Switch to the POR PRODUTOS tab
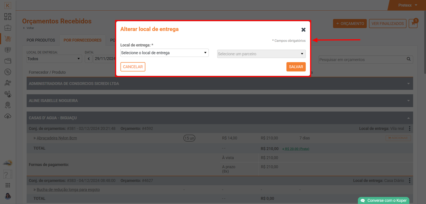This screenshot has height=204, width=426. [x=41, y=40]
